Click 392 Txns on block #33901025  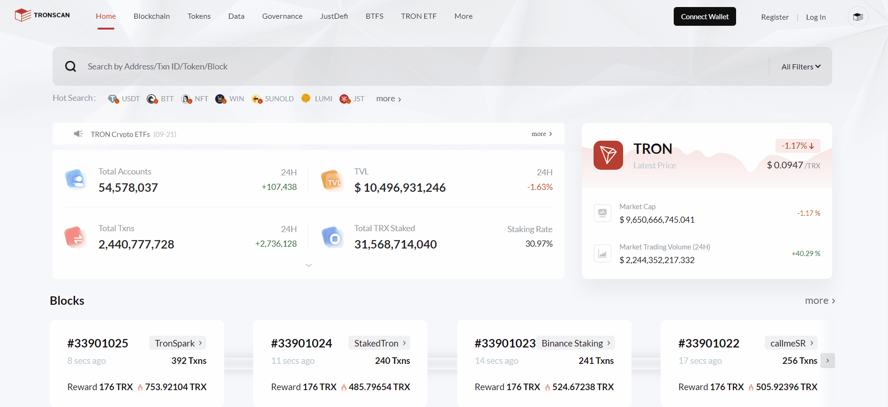point(189,361)
